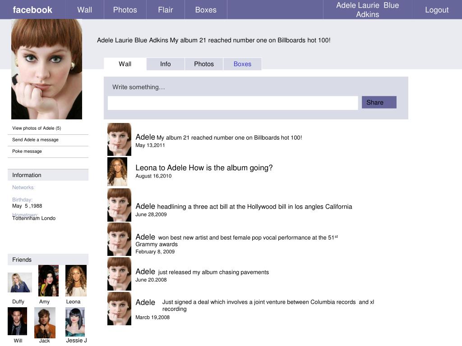The image size is (462, 346).
Task: Click the large Adele profile picture
Action: [x=46, y=69]
